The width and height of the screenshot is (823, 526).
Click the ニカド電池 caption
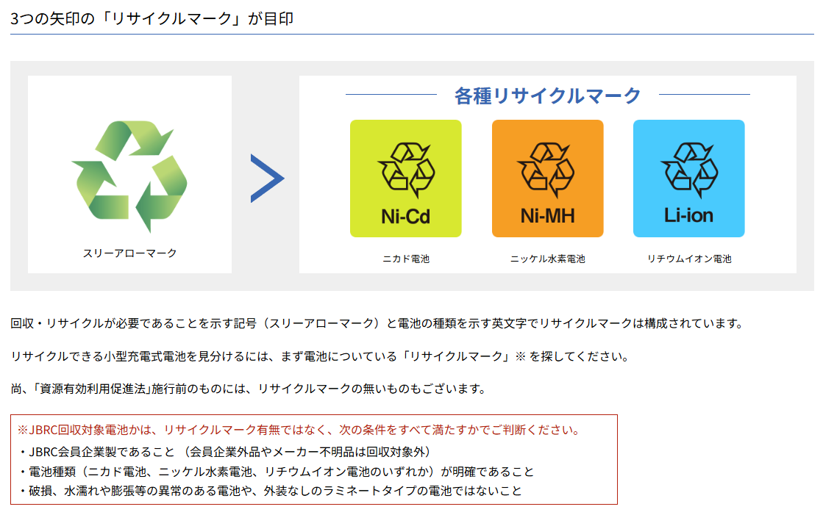tap(405, 259)
